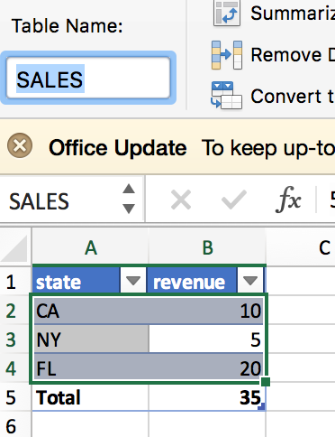Select column C header
Viewport: 335px width, 437px height.
click(301, 247)
